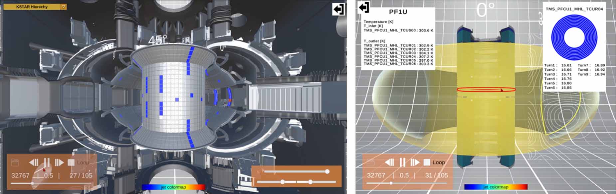This screenshot has width=616, height=194.
Task: Step back one frame in PF1U view
Action: 390,162
